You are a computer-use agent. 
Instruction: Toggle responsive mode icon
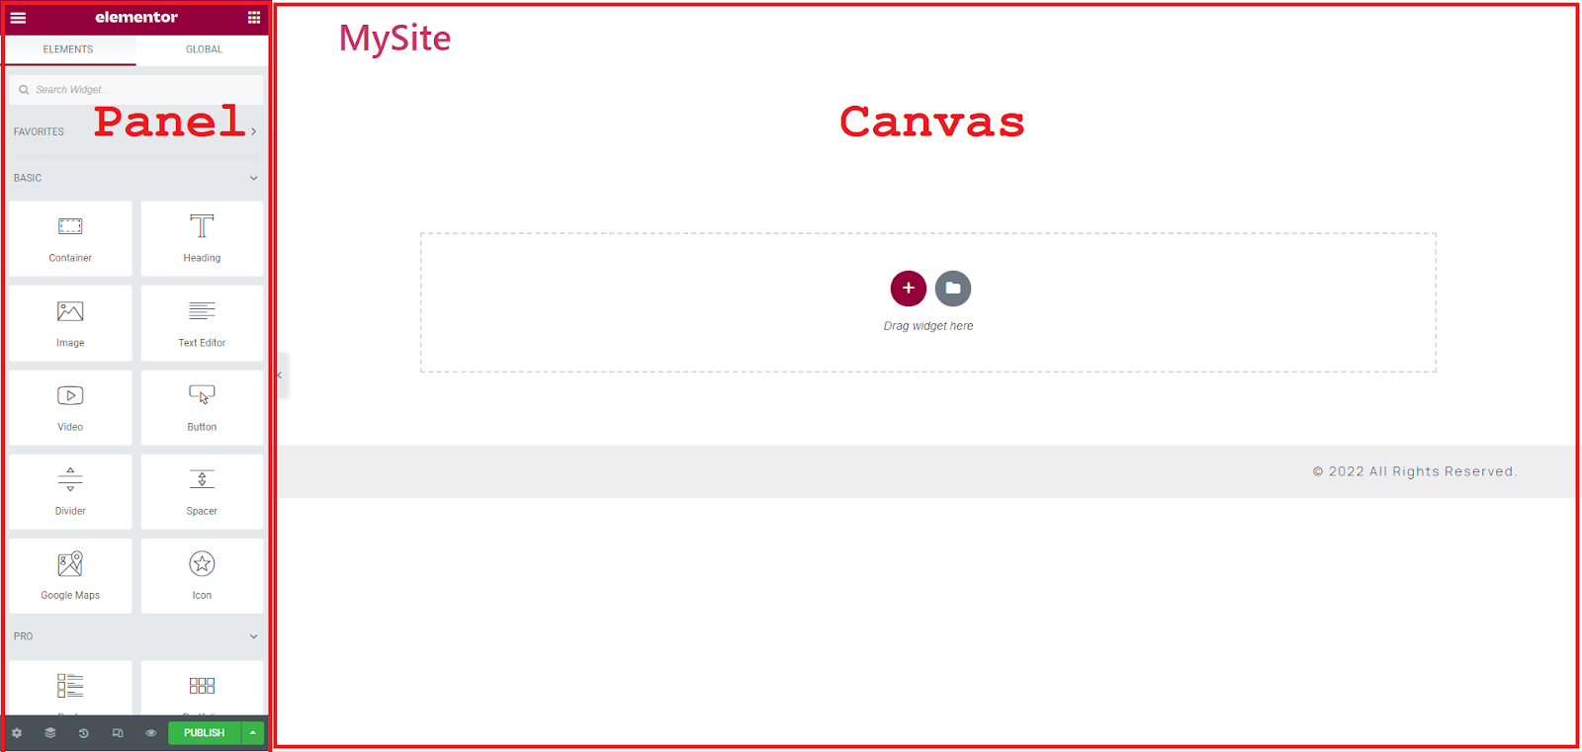(x=118, y=733)
